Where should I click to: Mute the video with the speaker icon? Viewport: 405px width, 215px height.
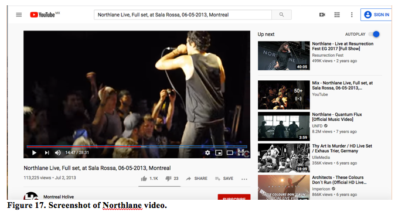pos(57,152)
